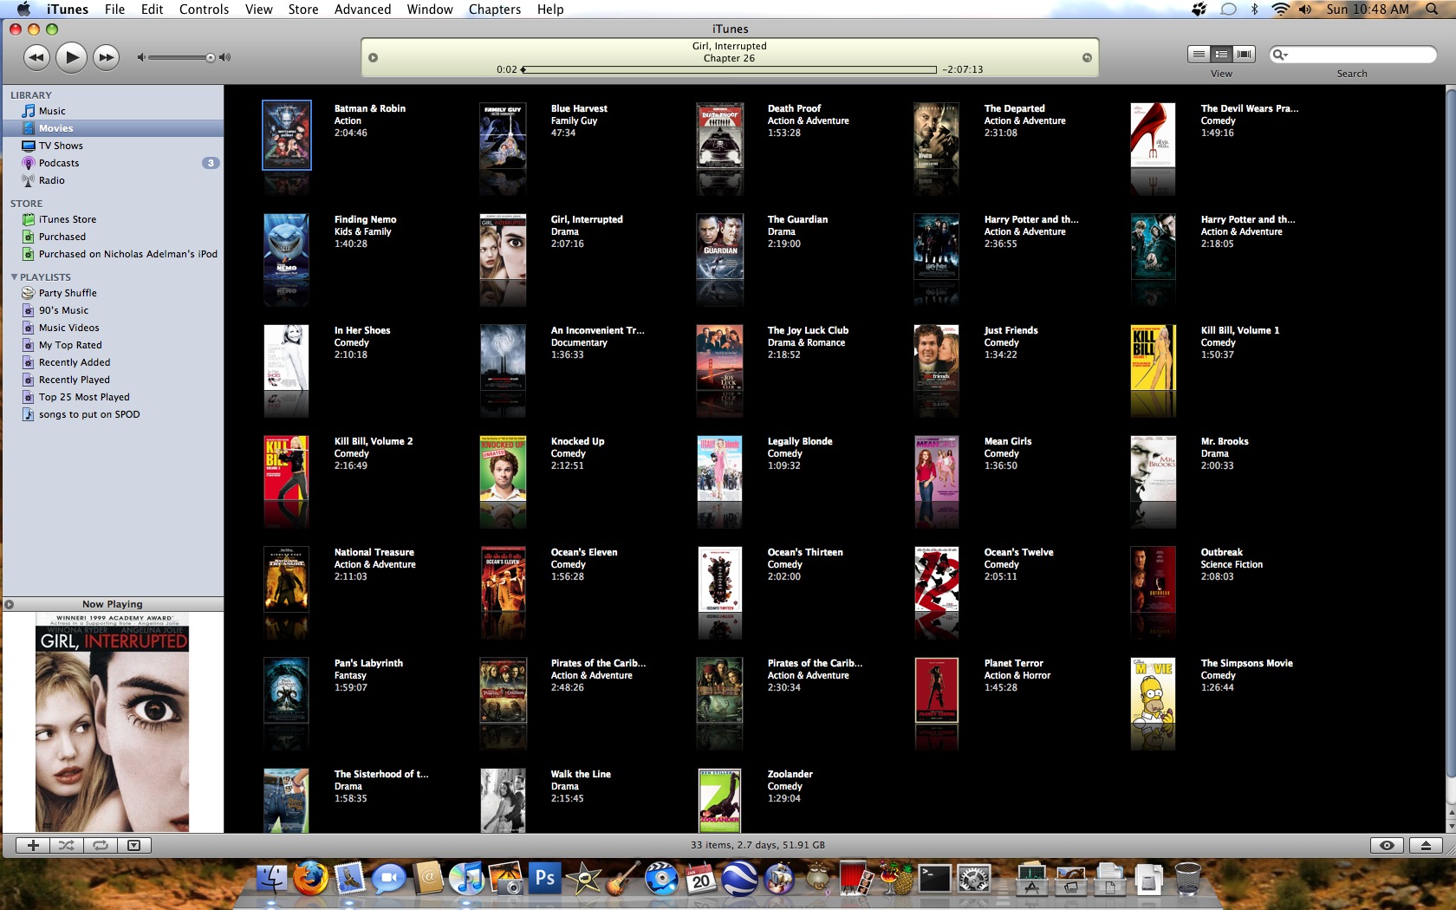
Task: Seek in the Girl, Interrupted progress bar
Action: (x=729, y=69)
